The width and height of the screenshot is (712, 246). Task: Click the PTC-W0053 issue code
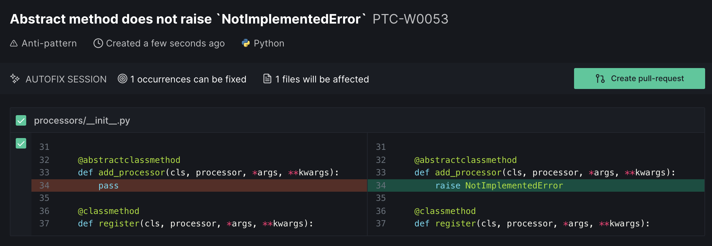click(x=410, y=19)
